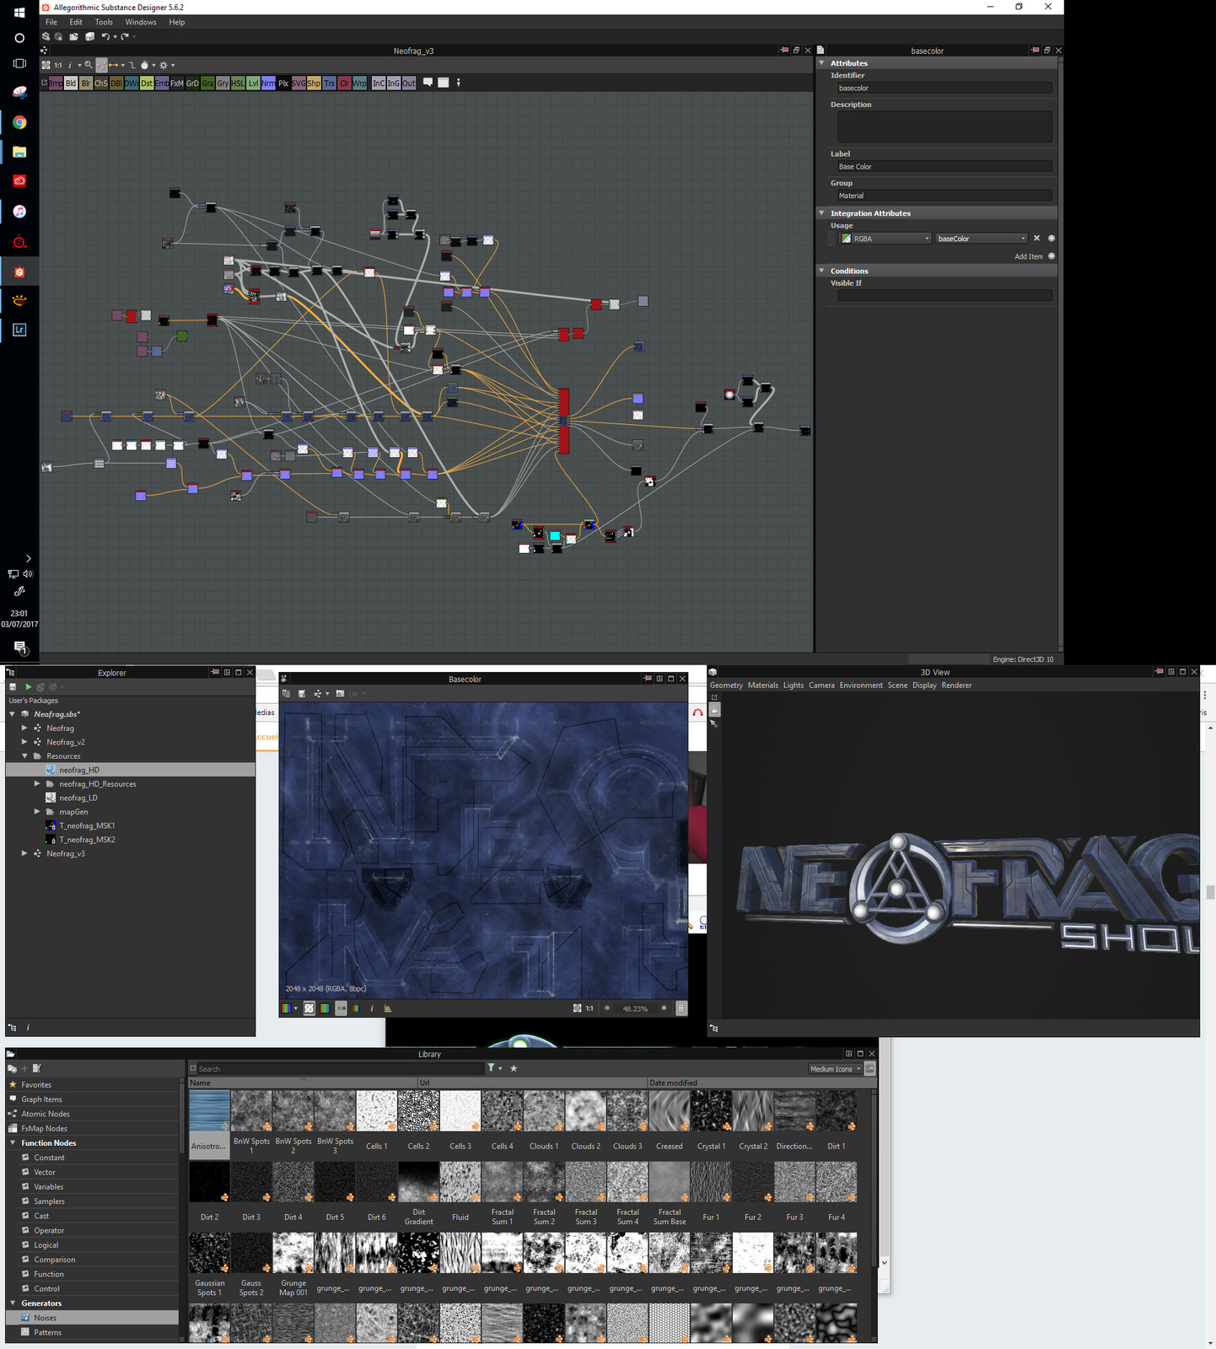Toggle gradient display button in 2D view toolbar
Viewport: 1216px width, 1349px height.
pyautogui.click(x=325, y=1008)
